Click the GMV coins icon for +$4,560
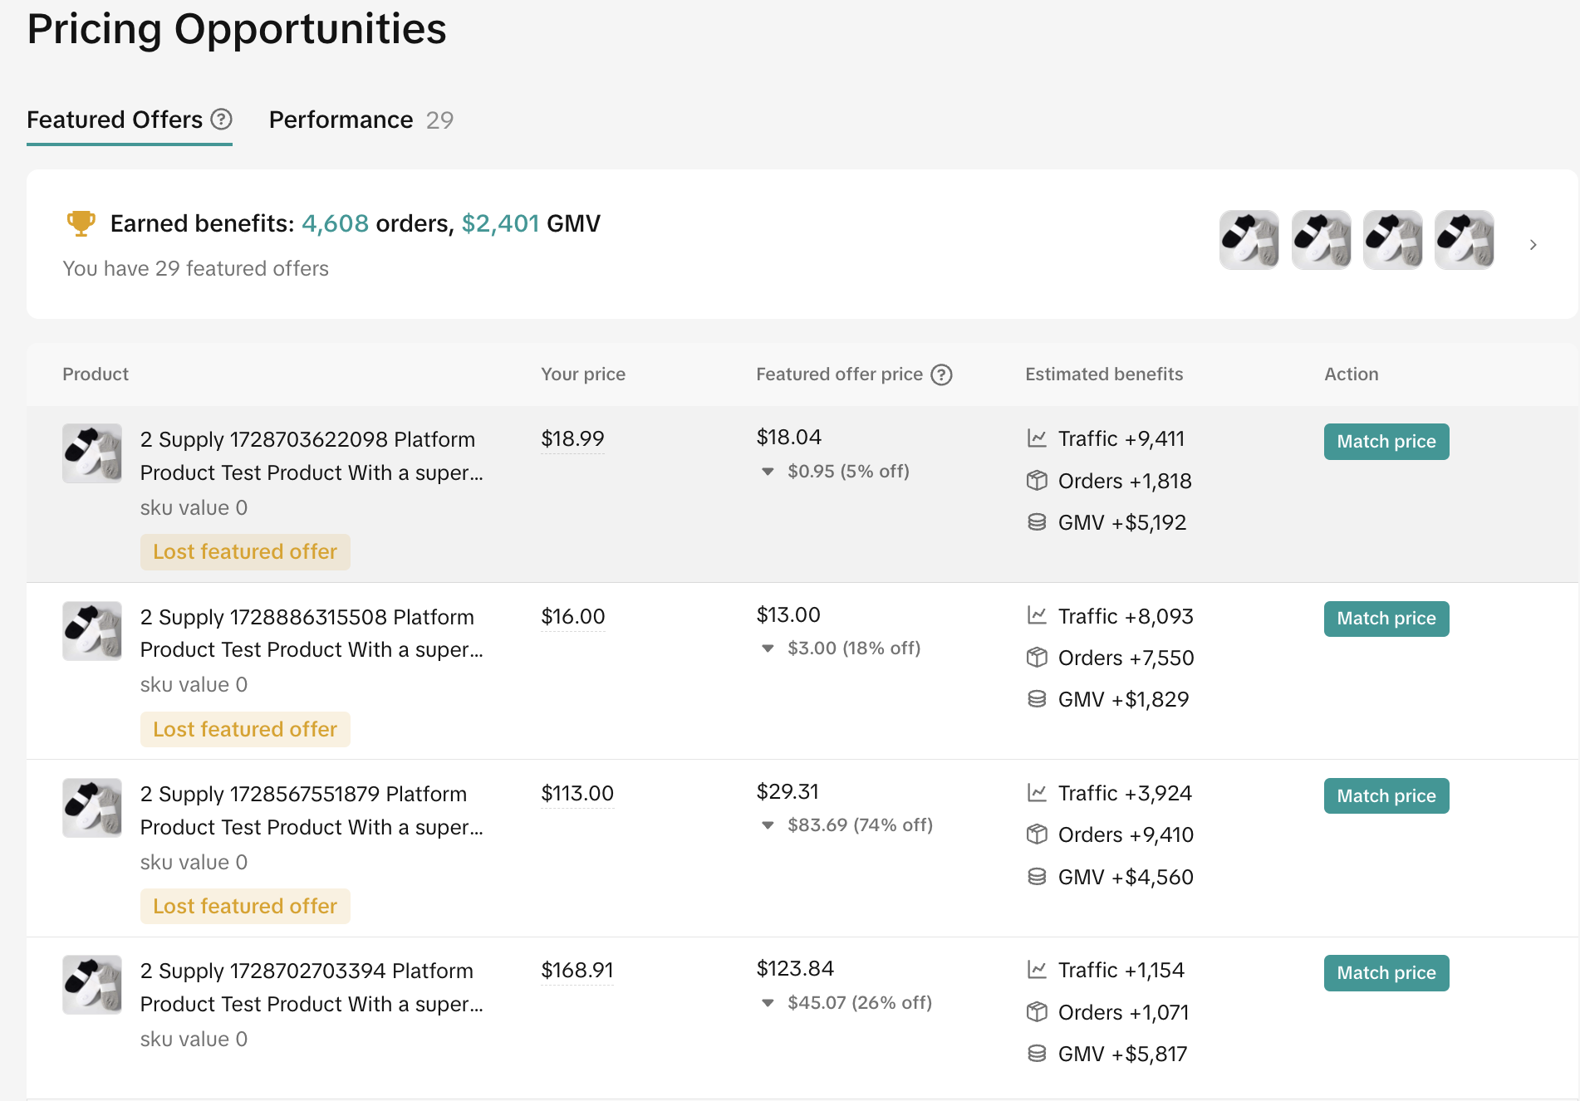1580x1101 pixels. point(1037,877)
